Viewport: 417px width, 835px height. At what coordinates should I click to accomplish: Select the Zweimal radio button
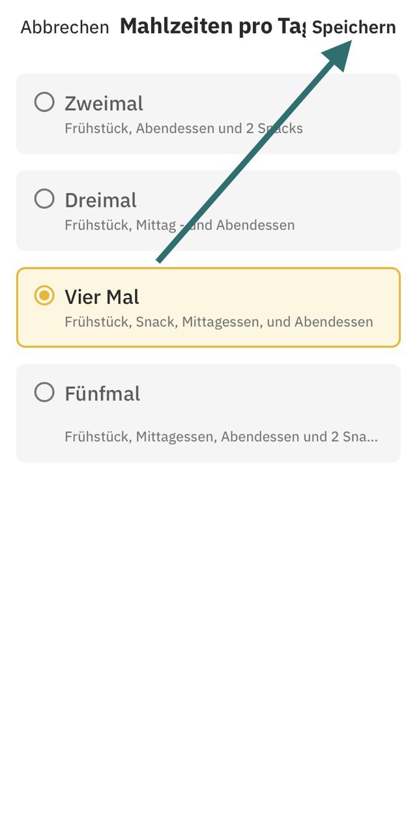(x=44, y=102)
